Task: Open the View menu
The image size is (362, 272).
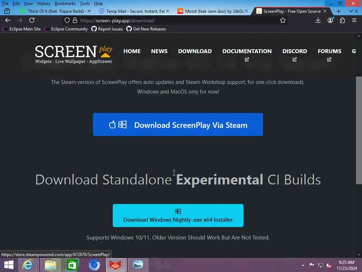Action: point(28,4)
